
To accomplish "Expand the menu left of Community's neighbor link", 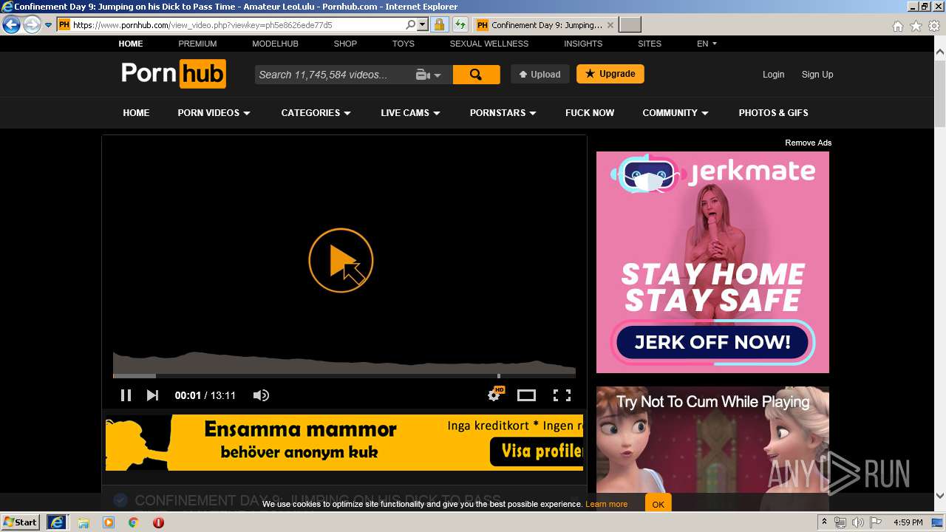I will (x=503, y=113).
